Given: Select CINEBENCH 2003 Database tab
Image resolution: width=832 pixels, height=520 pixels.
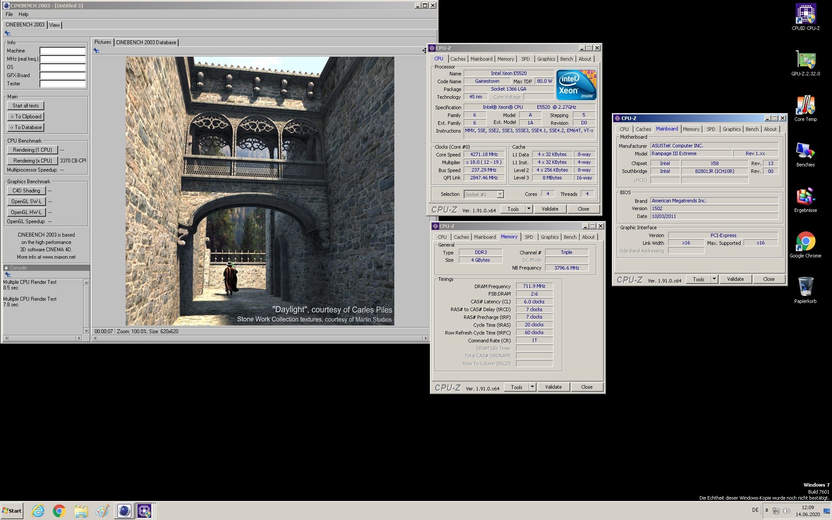Looking at the screenshot, I should [x=146, y=42].
